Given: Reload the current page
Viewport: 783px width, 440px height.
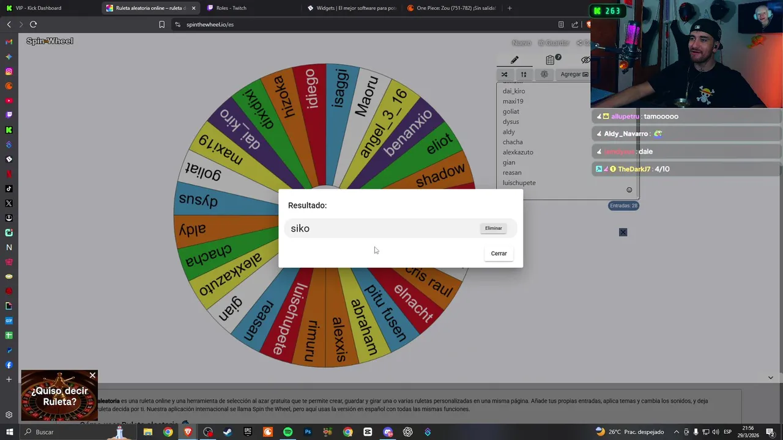Looking at the screenshot, I should coord(33,24).
